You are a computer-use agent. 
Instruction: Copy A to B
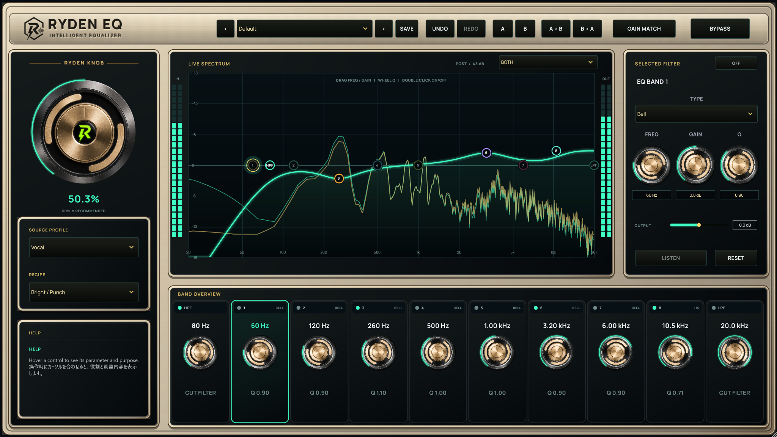click(556, 29)
